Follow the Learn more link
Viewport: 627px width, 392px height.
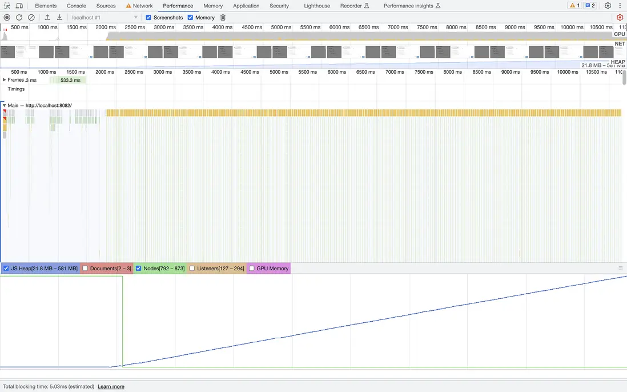(111, 386)
